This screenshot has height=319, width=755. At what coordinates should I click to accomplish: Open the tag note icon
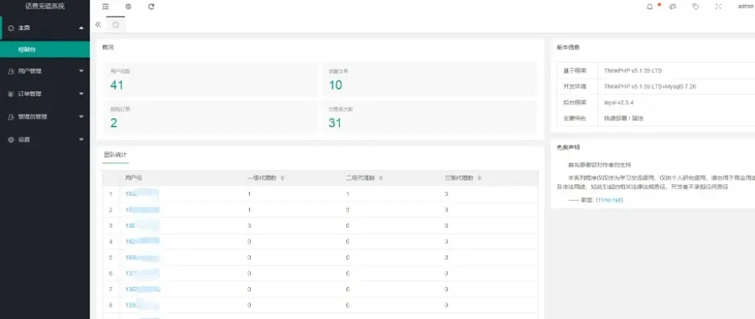pos(695,7)
